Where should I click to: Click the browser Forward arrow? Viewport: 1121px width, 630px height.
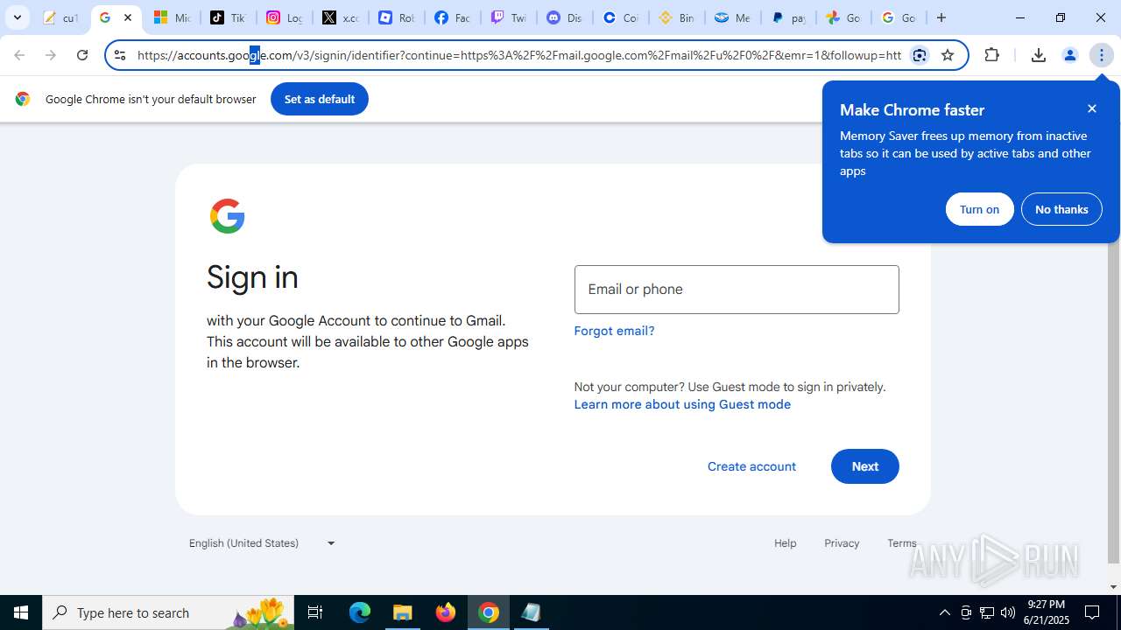point(51,55)
